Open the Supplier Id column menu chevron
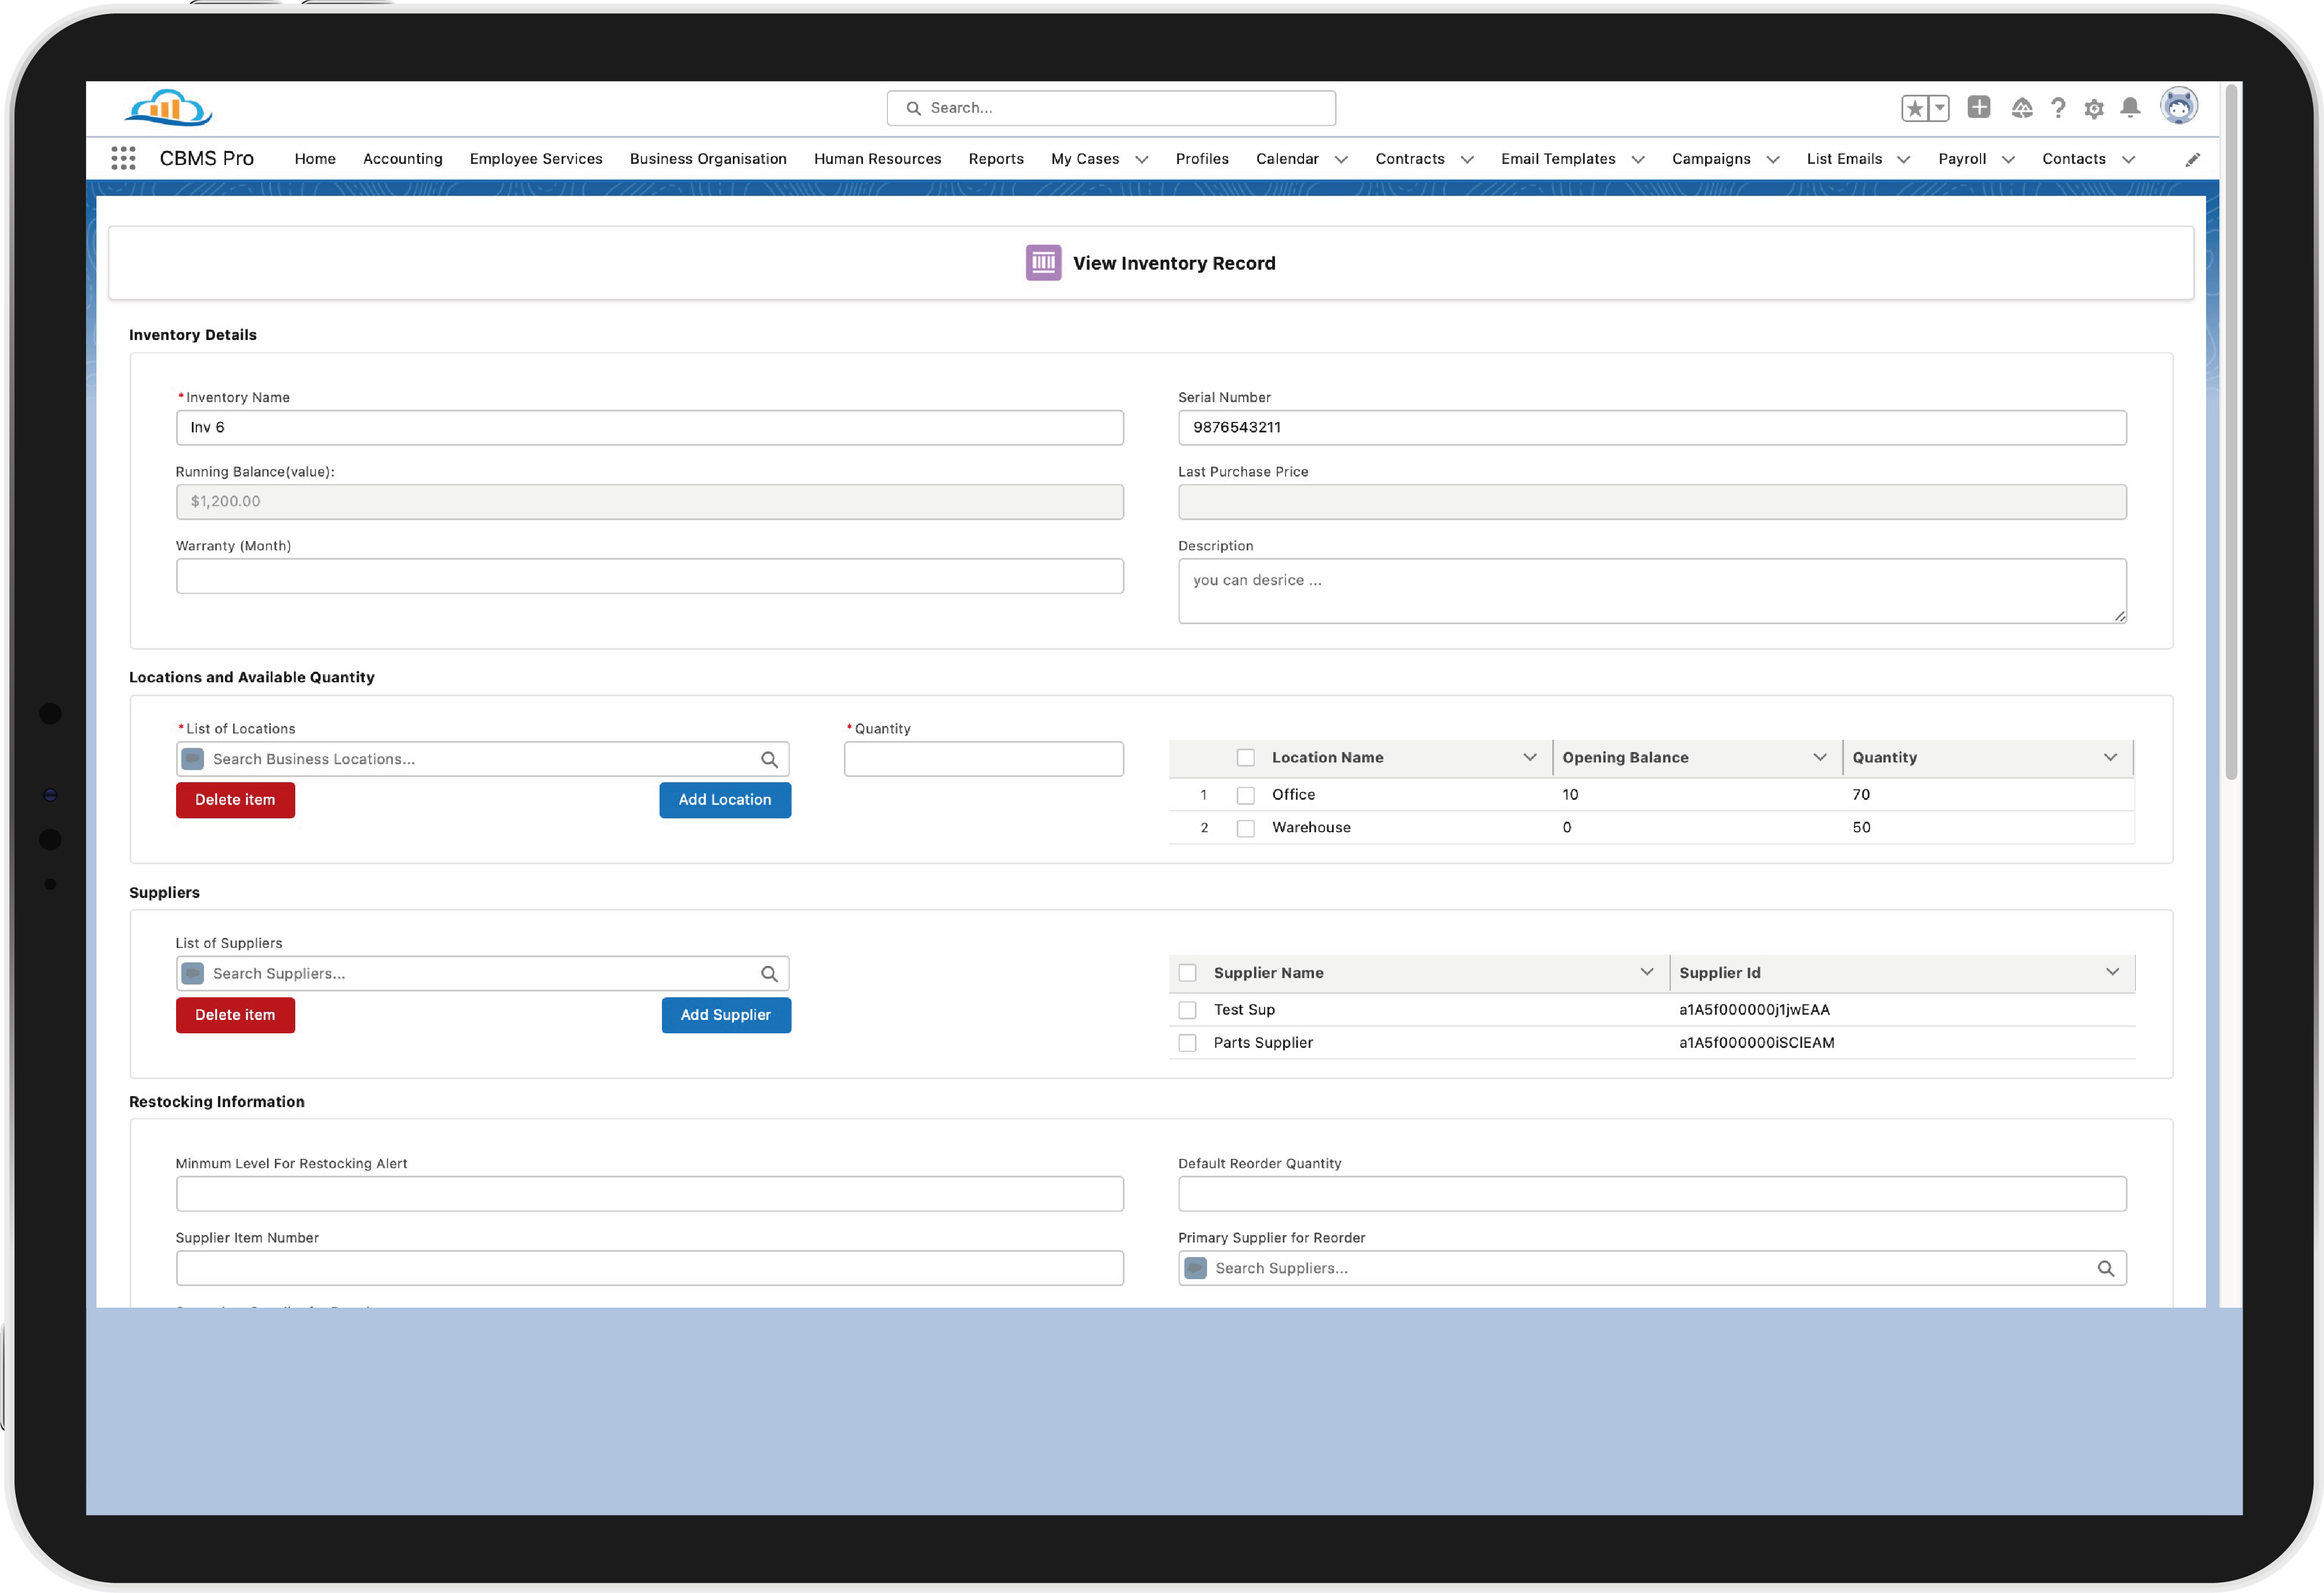The width and height of the screenshot is (2324, 1593). coord(2112,972)
